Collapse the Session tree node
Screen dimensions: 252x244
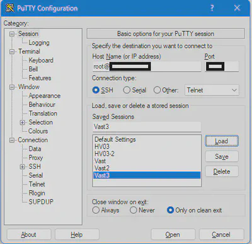tap(12, 34)
